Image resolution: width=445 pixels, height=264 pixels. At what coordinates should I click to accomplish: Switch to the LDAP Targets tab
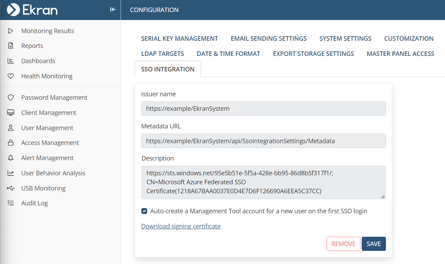point(162,54)
